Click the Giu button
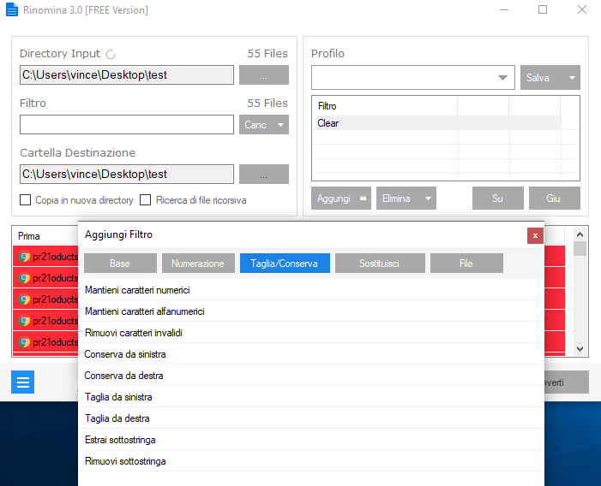The height and width of the screenshot is (486, 601). point(554,199)
